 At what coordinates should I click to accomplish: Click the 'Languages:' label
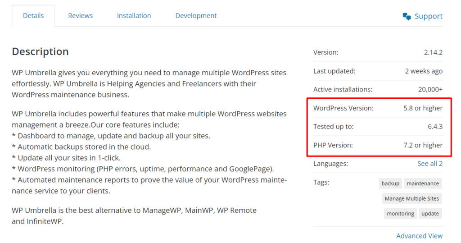pyautogui.click(x=330, y=164)
